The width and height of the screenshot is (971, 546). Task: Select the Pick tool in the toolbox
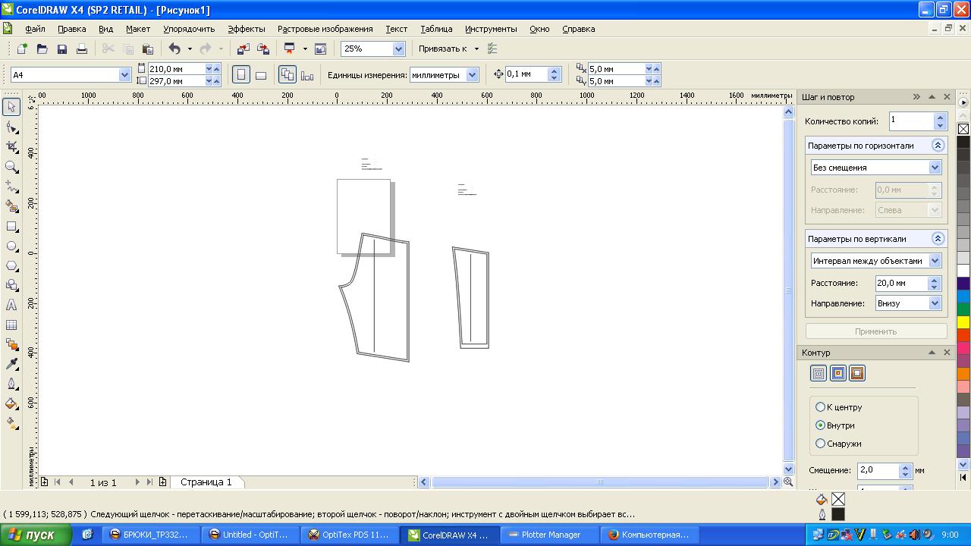click(x=11, y=108)
